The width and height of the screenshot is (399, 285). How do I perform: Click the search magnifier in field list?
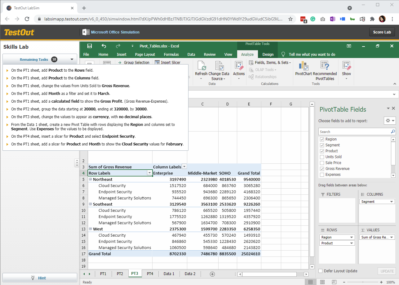click(x=393, y=132)
